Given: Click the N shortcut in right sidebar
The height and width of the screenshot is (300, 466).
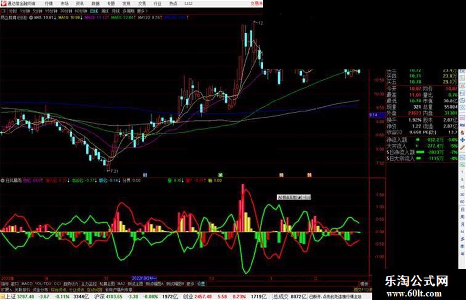Looking at the screenshot, I should [462, 232].
